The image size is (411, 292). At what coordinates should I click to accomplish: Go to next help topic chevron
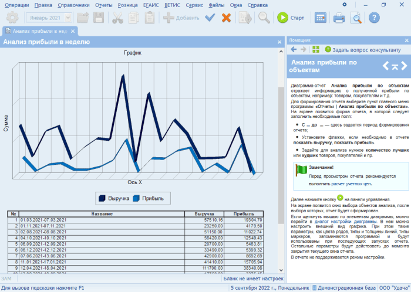405,66
